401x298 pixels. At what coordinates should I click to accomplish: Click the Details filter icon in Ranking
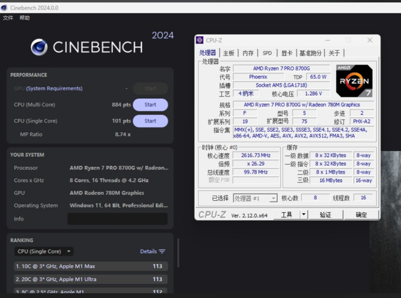(162, 251)
